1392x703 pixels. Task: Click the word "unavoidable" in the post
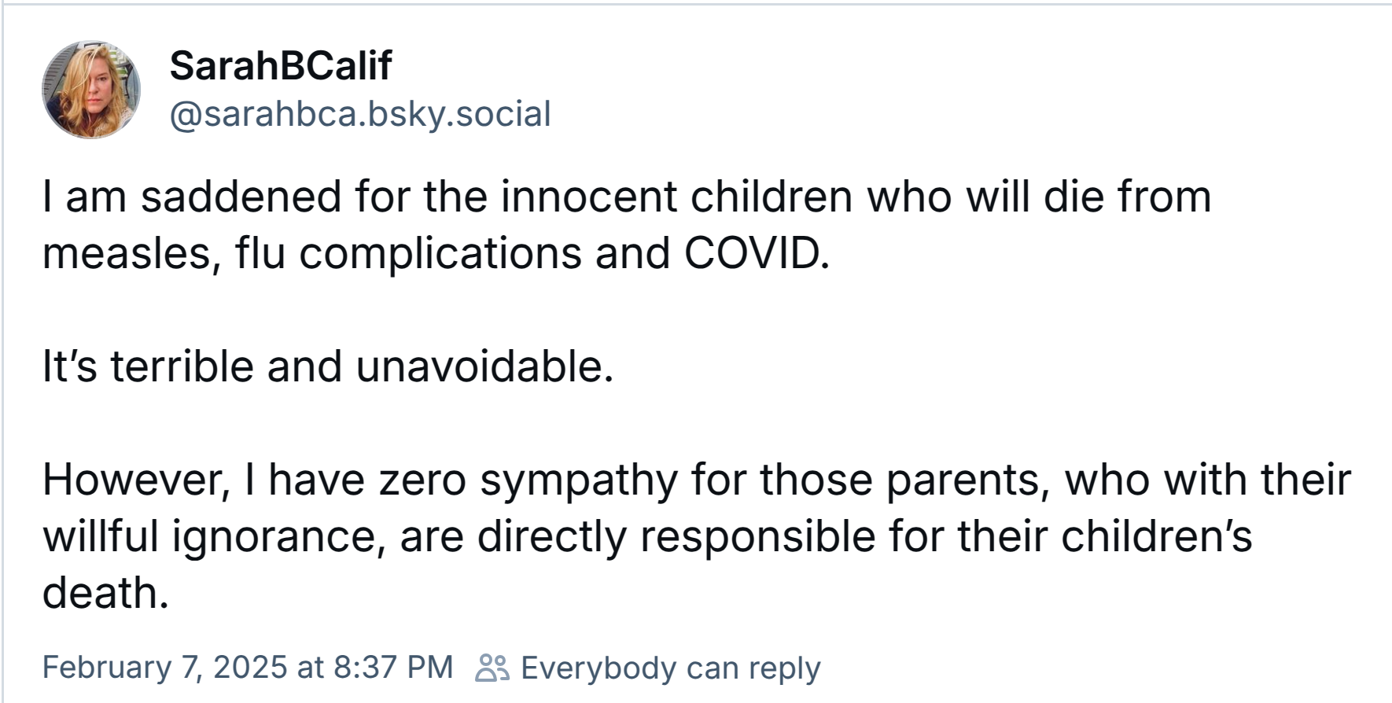[x=479, y=366]
